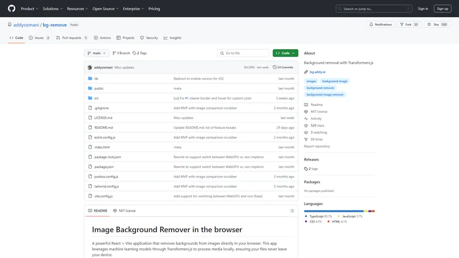Click the 1 Branch link

tap(121, 53)
